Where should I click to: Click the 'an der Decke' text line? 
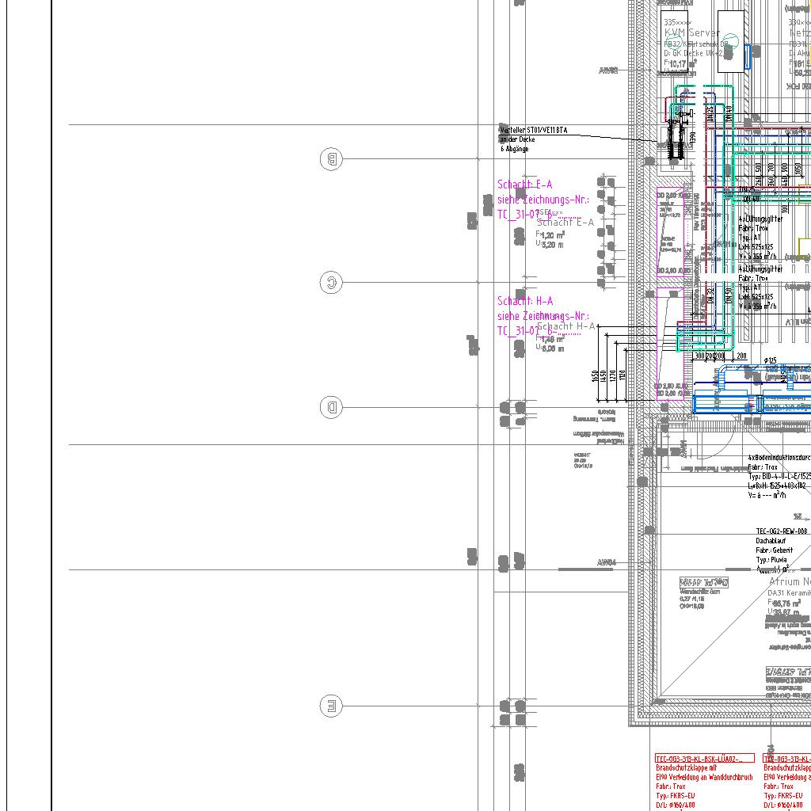coord(517,139)
